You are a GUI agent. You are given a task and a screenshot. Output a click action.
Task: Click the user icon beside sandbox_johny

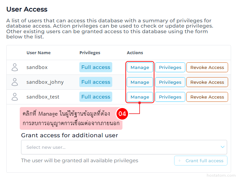click(x=15, y=82)
